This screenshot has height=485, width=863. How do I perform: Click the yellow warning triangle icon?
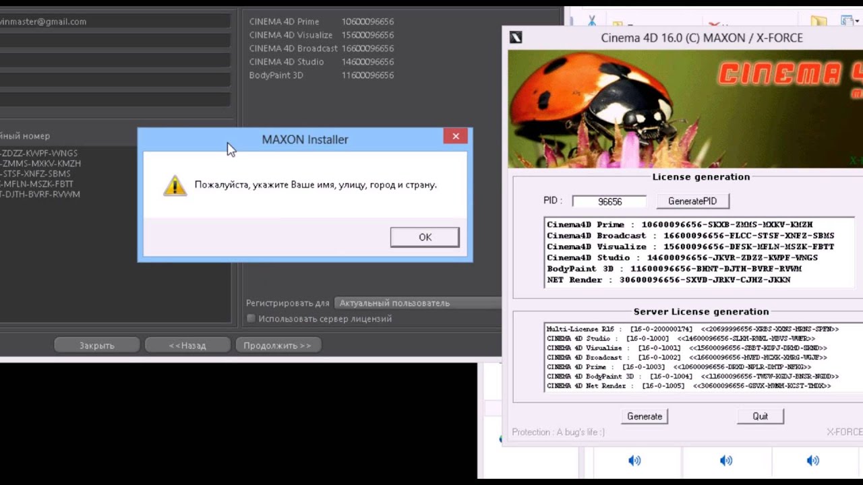click(175, 185)
